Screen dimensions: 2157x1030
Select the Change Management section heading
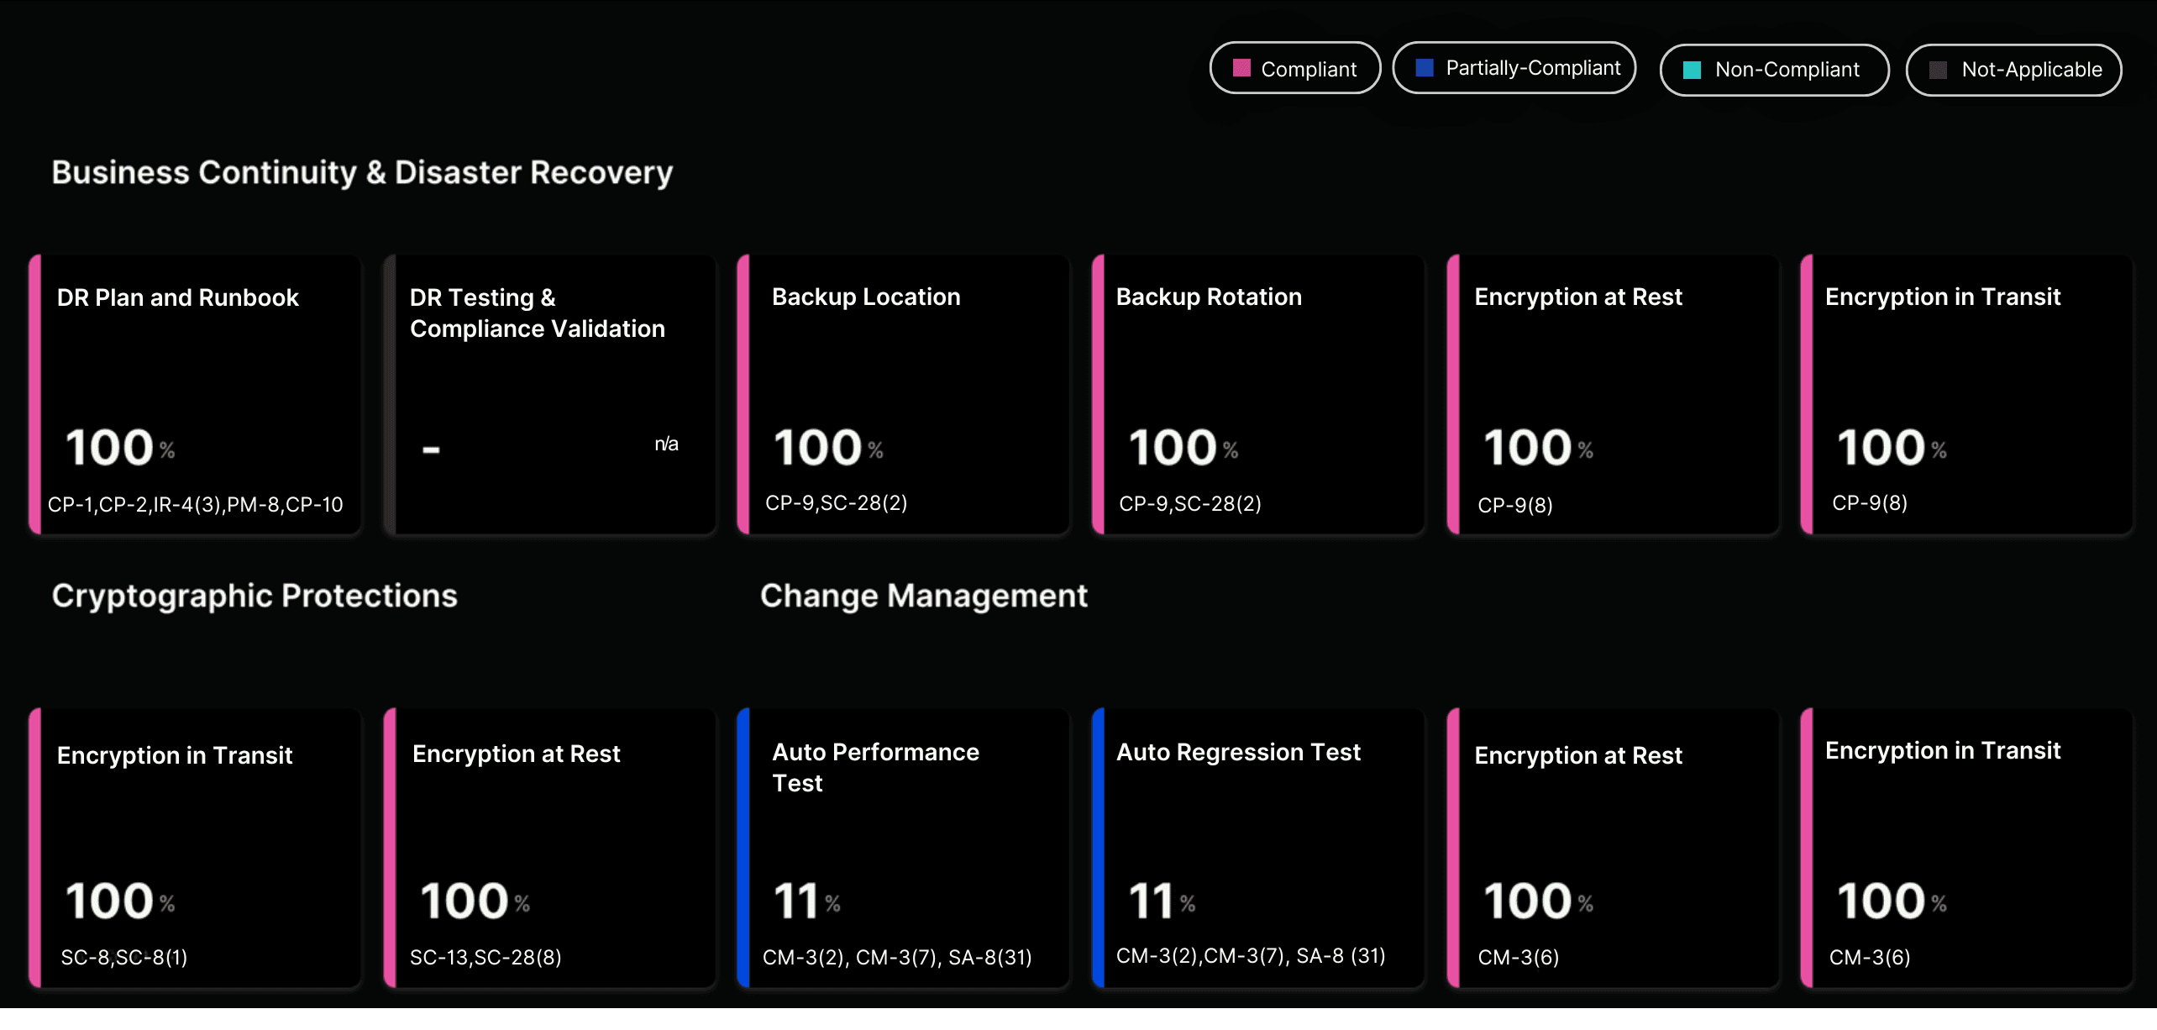(x=924, y=596)
